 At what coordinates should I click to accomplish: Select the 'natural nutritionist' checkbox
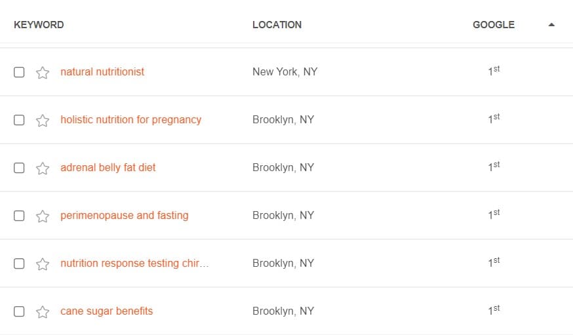(x=19, y=72)
